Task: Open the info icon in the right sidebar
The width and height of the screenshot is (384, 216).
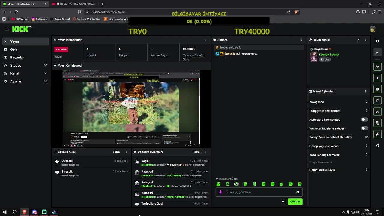Action: (377, 41)
